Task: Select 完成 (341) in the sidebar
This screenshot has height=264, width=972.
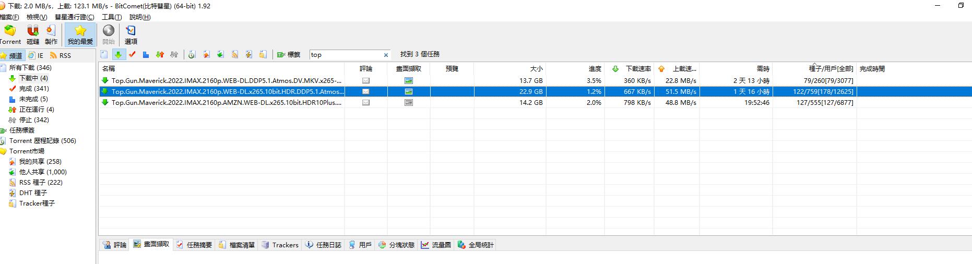Action: pos(34,89)
